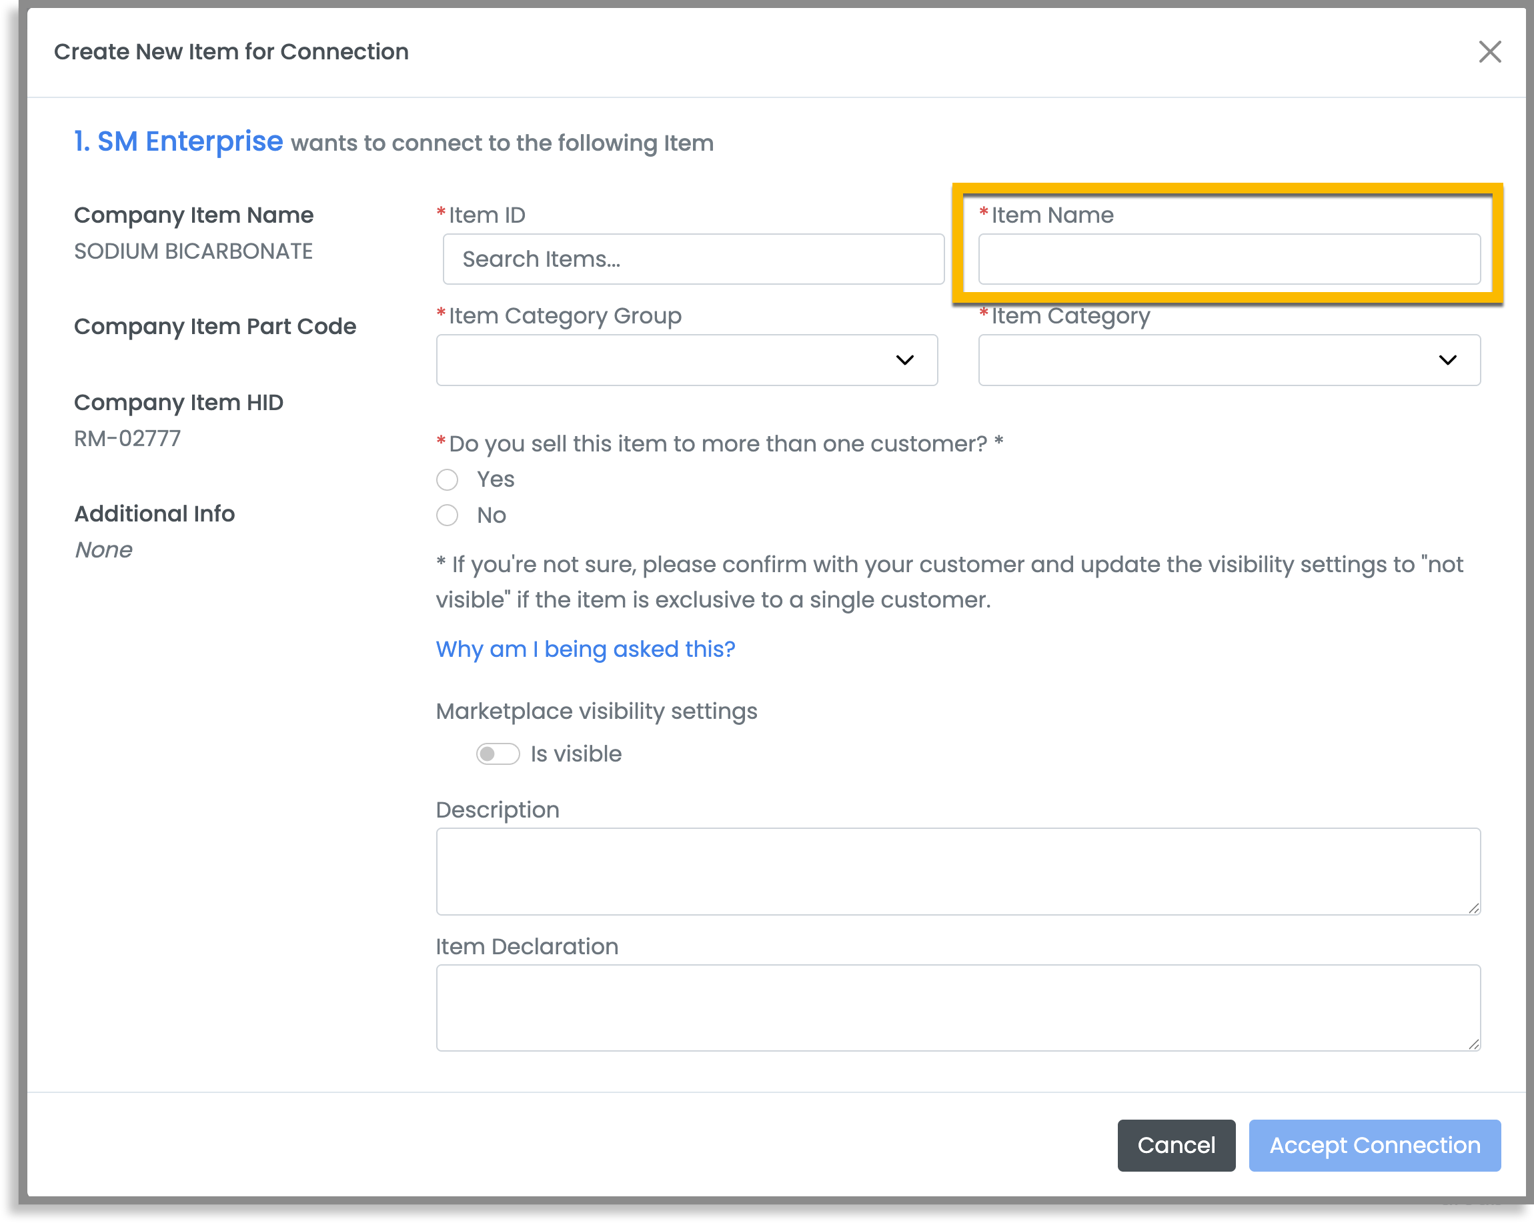Viewport: 1534px width, 1223px height.
Task: Click the Item Declaration resize handle corner
Action: (x=1473, y=1044)
